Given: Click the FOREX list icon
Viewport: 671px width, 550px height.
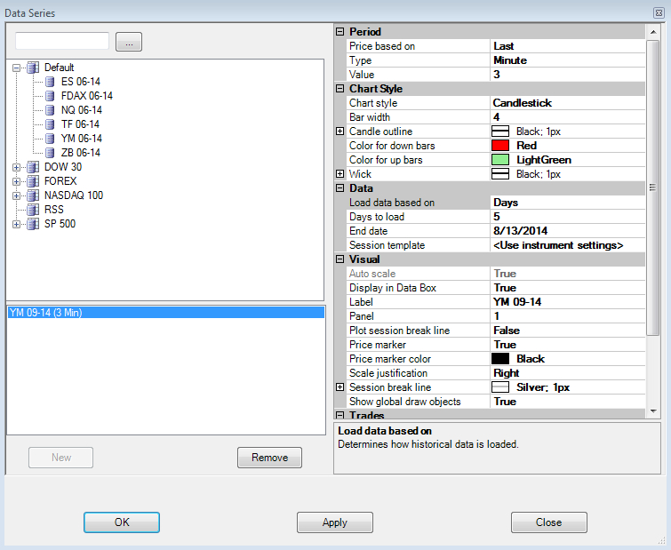Looking at the screenshot, I should pyautogui.click(x=33, y=181).
